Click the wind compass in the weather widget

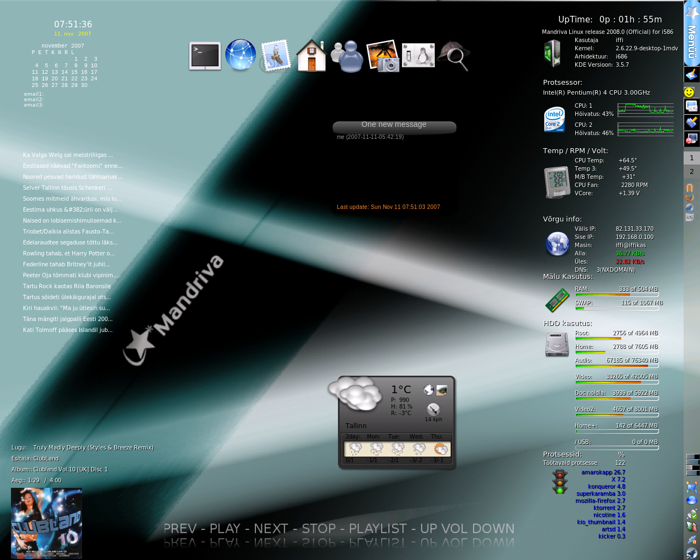click(433, 410)
